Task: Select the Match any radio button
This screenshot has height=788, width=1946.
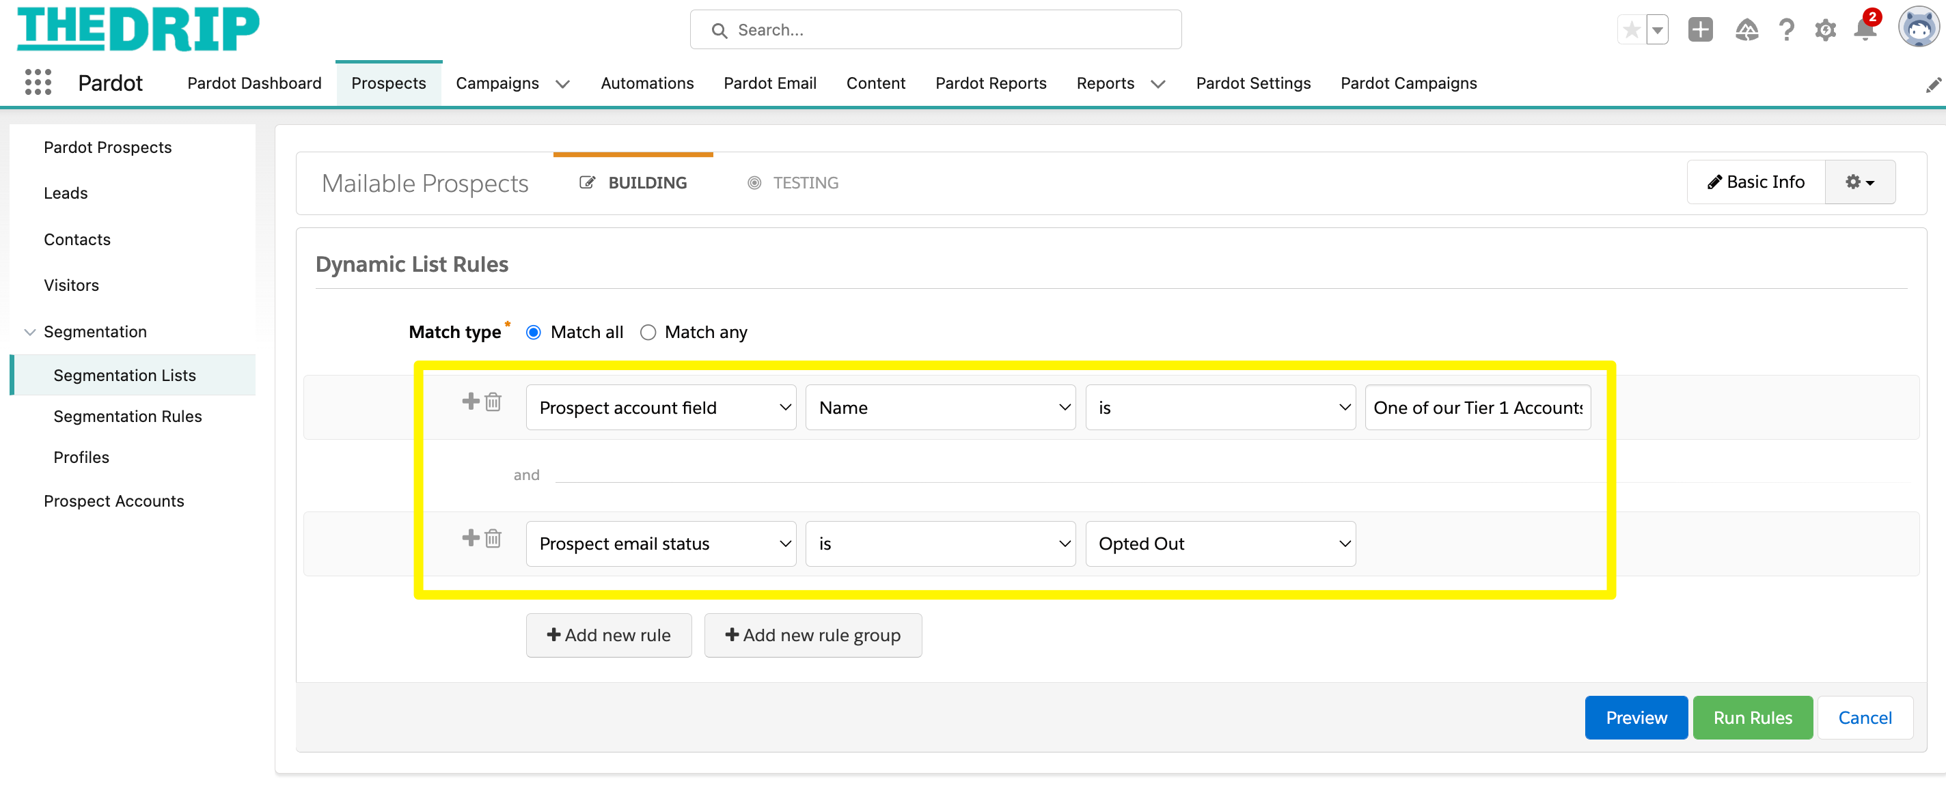Action: pyautogui.click(x=648, y=332)
